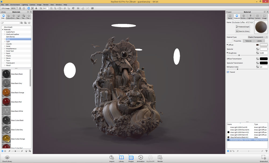Select the Glass Basic Red material thumbnail

6,102
